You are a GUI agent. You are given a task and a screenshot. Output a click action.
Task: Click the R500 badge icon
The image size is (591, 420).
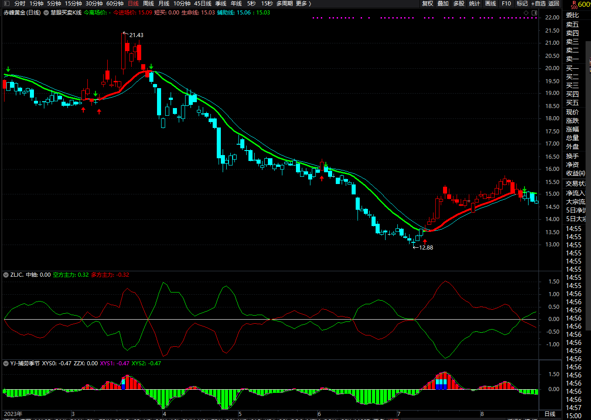coord(574,5)
